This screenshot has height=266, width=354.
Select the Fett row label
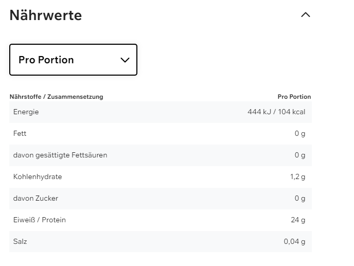pyautogui.click(x=20, y=133)
